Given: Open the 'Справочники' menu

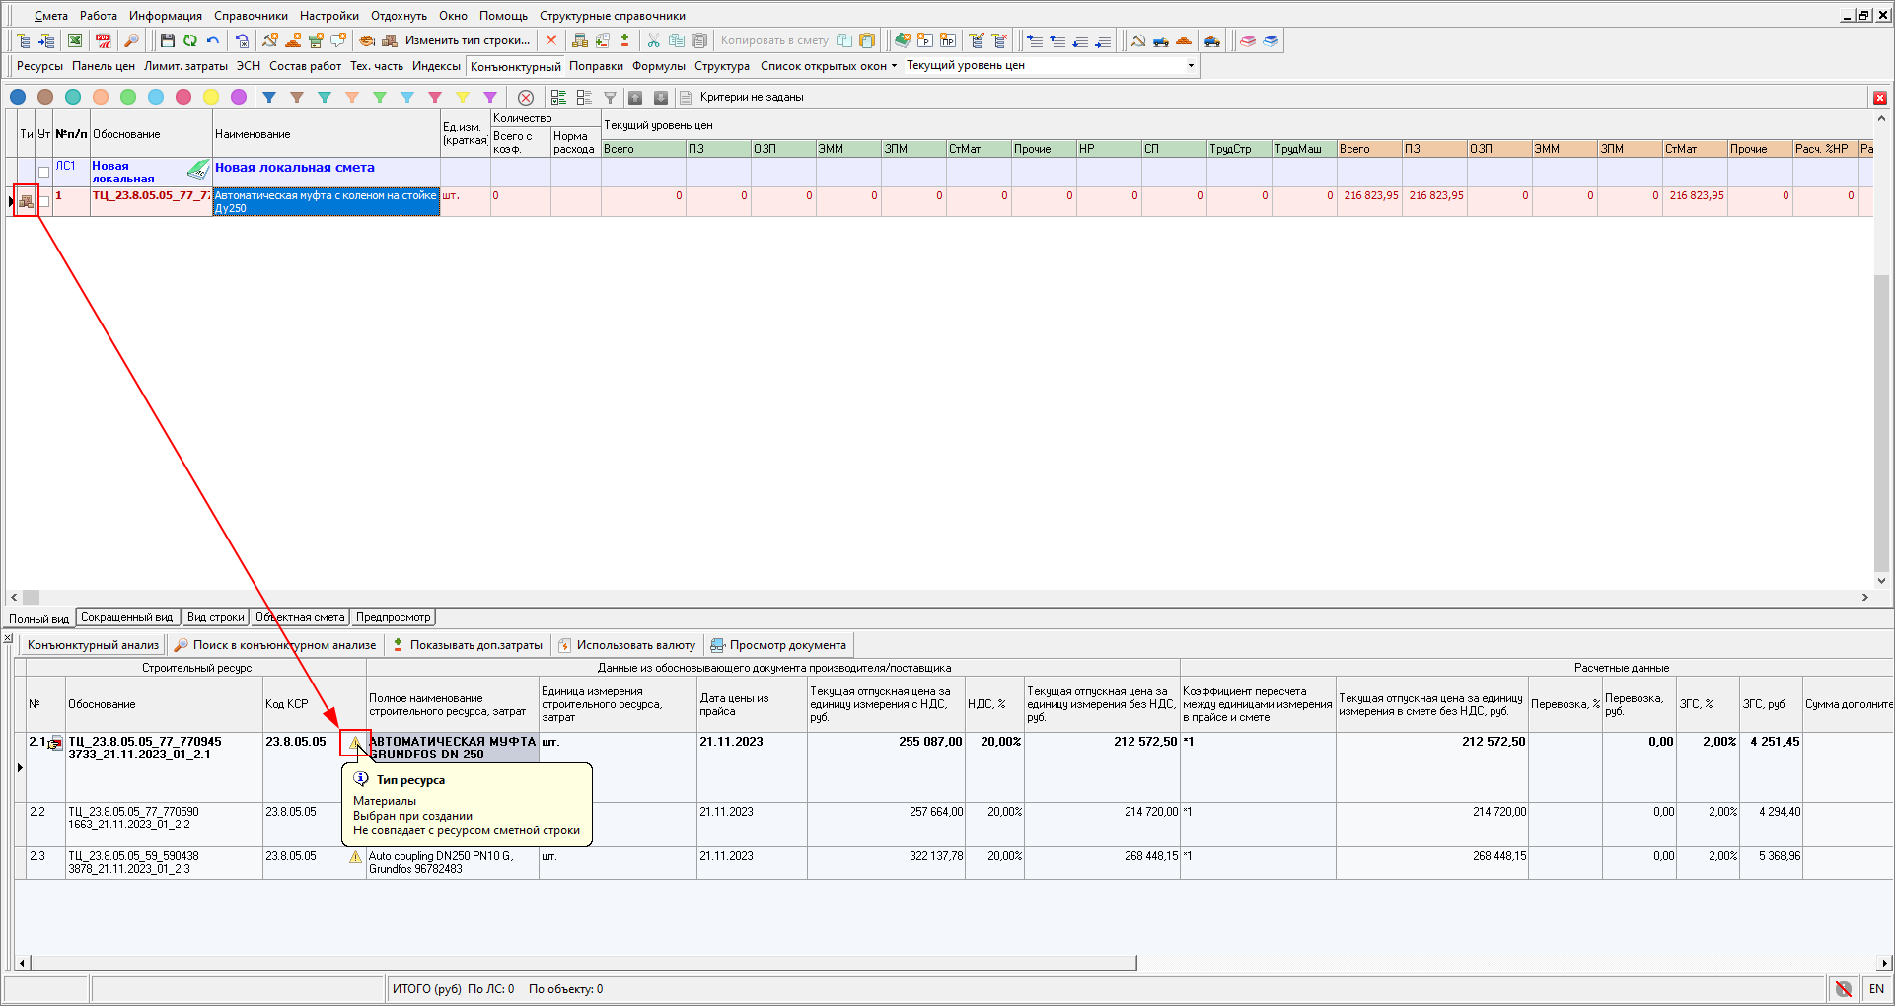Looking at the screenshot, I should 251,16.
